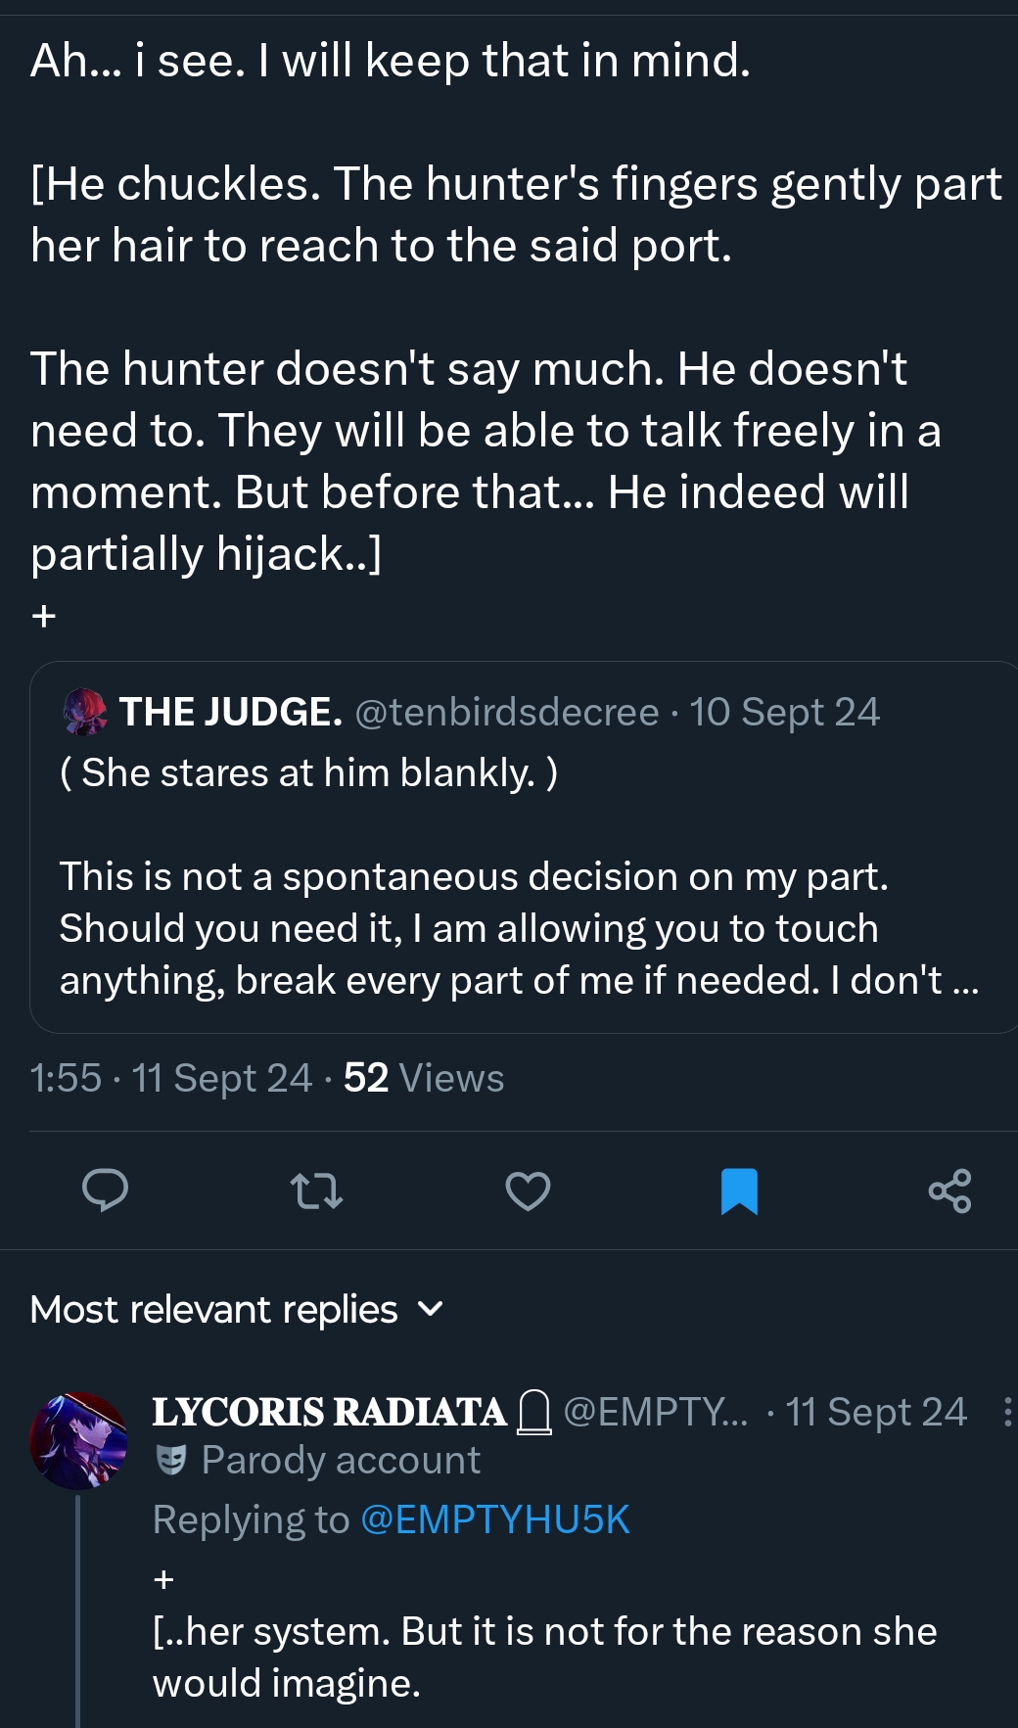The height and width of the screenshot is (1728, 1018).
Task: Open the share icon options
Action: click(x=949, y=1191)
